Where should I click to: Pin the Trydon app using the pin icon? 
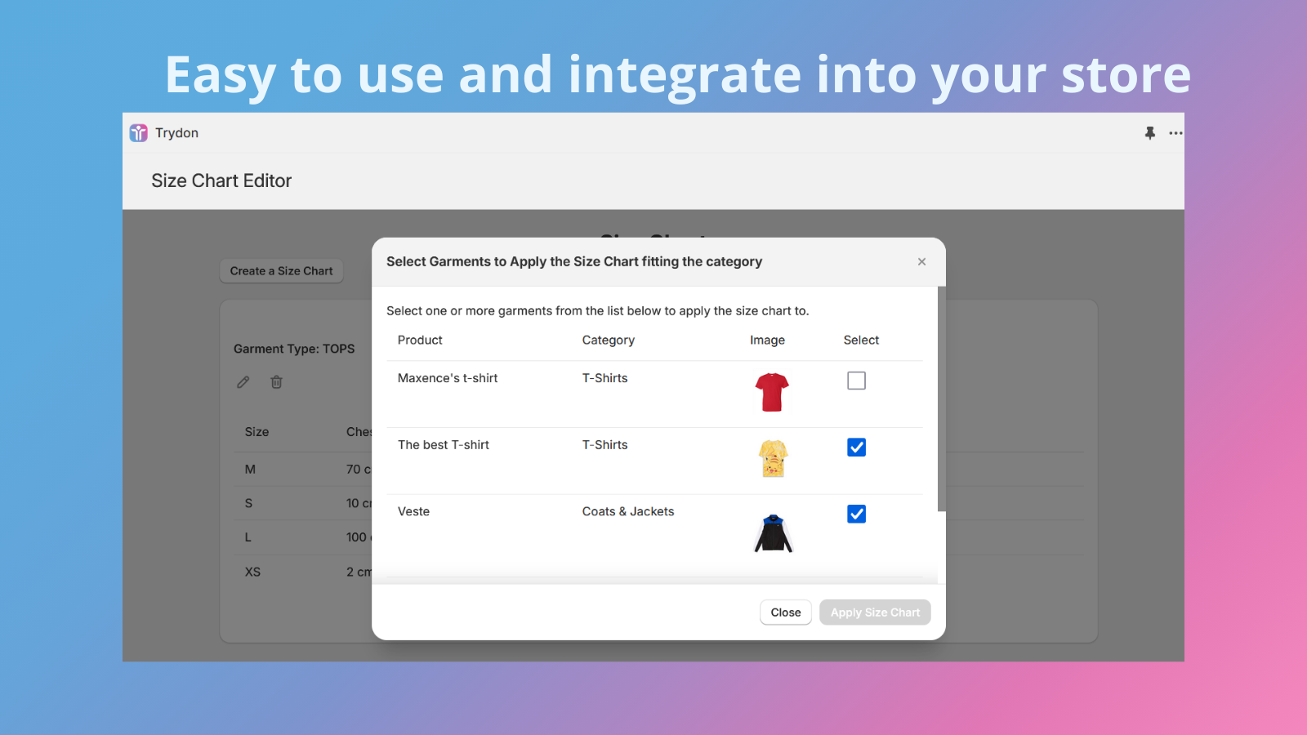coord(1150,132)
